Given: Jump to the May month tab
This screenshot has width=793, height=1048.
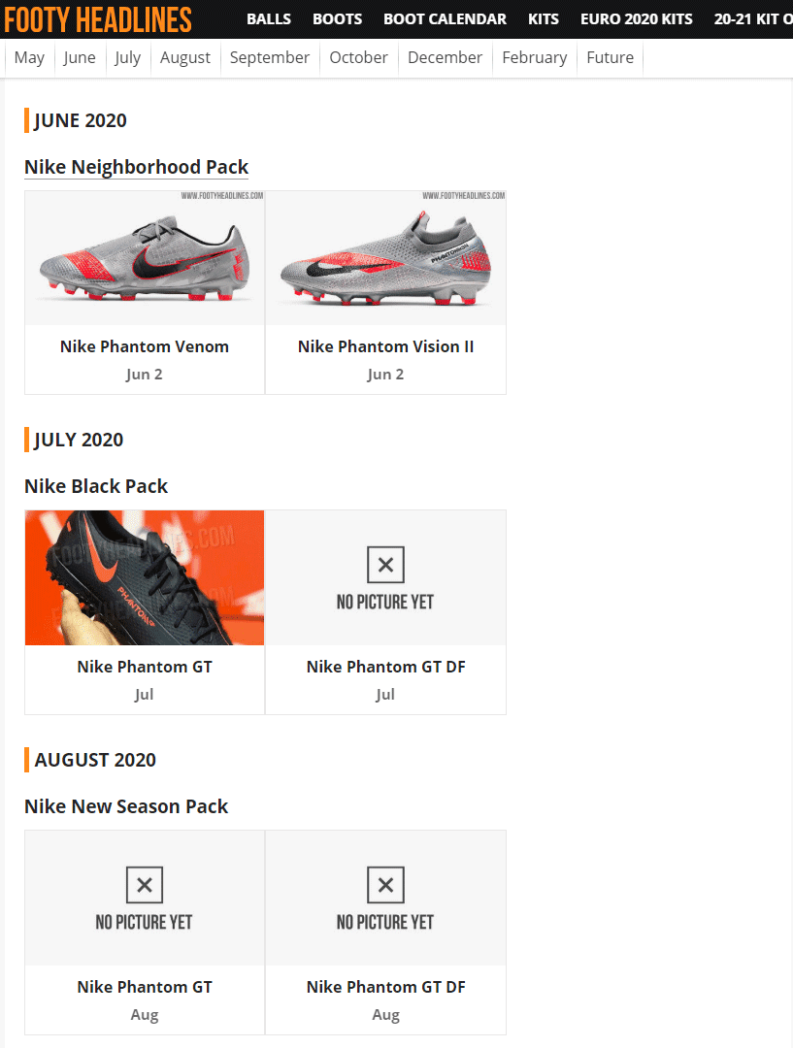Looking at the screenshot, I should click(29, 58).
